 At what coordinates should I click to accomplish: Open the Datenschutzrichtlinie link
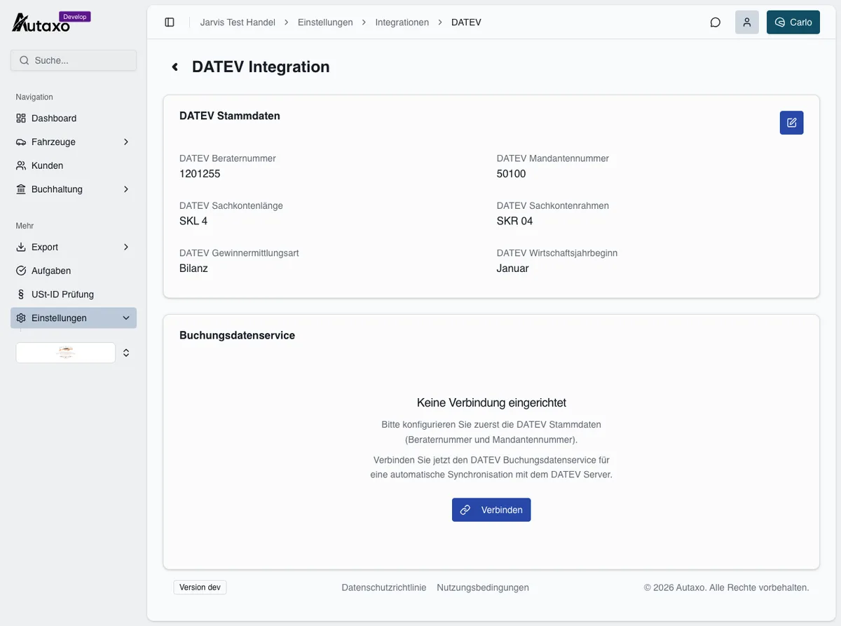point(384,587)
